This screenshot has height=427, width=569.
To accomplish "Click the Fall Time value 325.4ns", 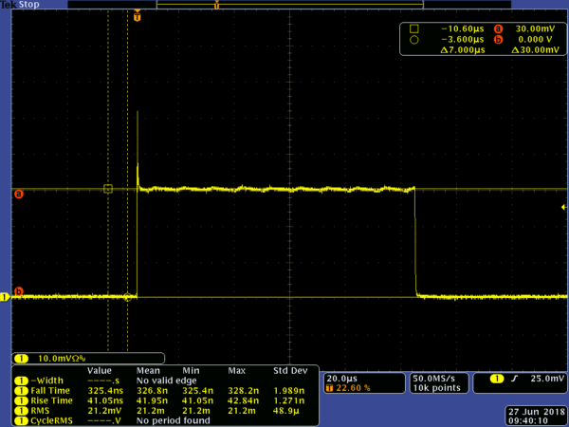I will 105,391.
